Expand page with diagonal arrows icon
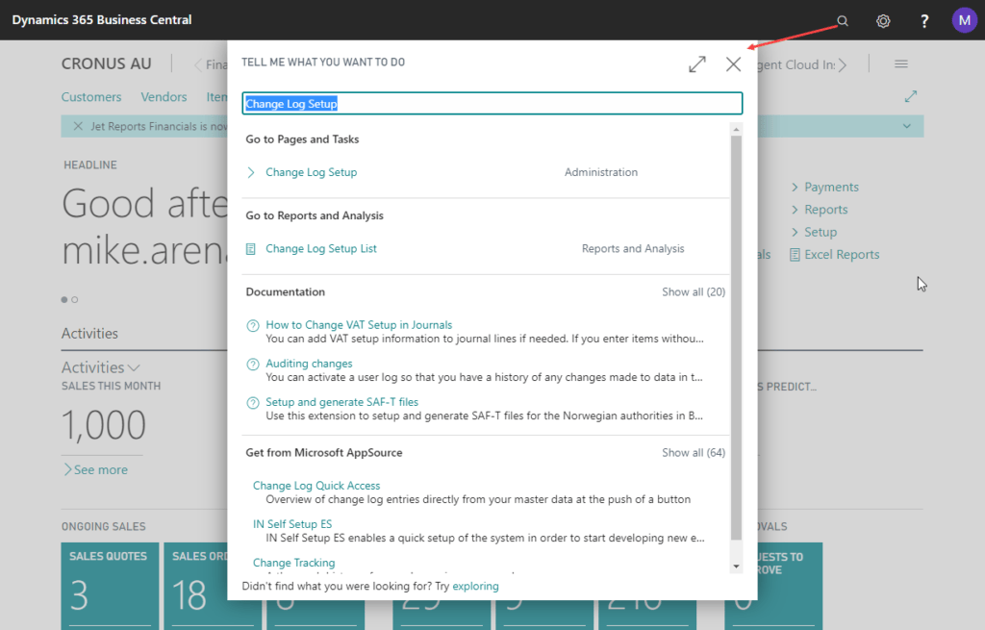This screenshot has height=630, width=985. coord(911,96)
